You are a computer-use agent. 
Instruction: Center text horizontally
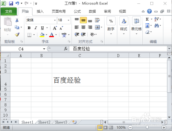[x=83, y=27]
